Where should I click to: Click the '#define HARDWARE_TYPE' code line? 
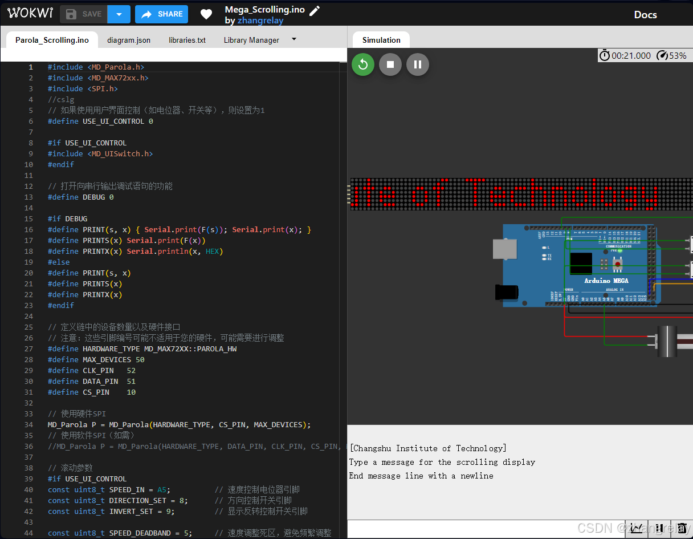point(142,348)
